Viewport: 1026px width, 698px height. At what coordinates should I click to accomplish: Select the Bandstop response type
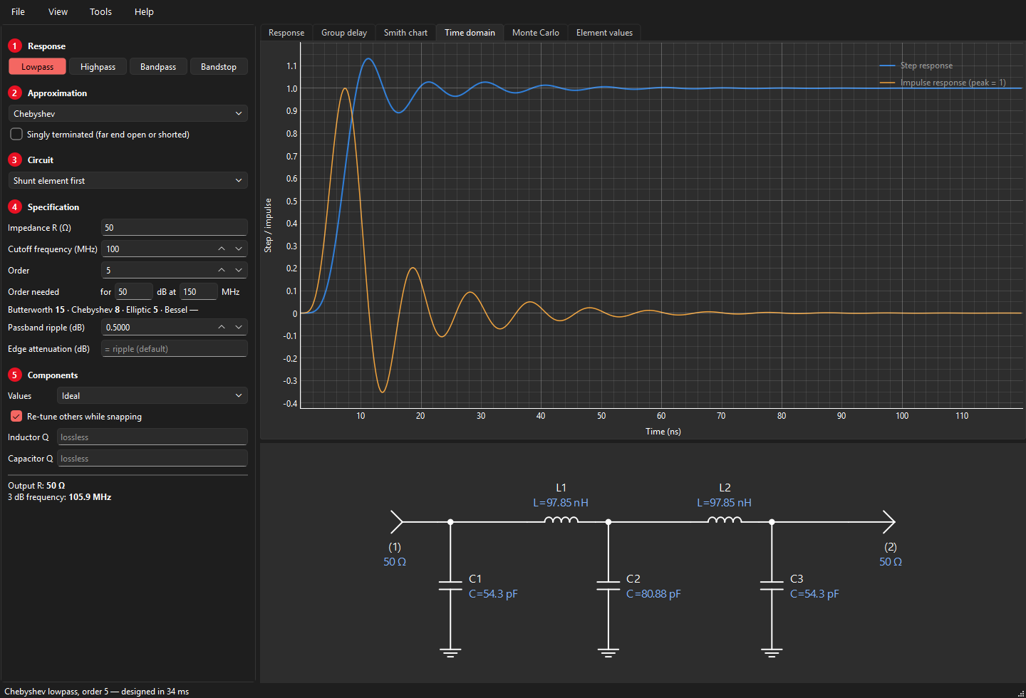[x=219, y=66]
